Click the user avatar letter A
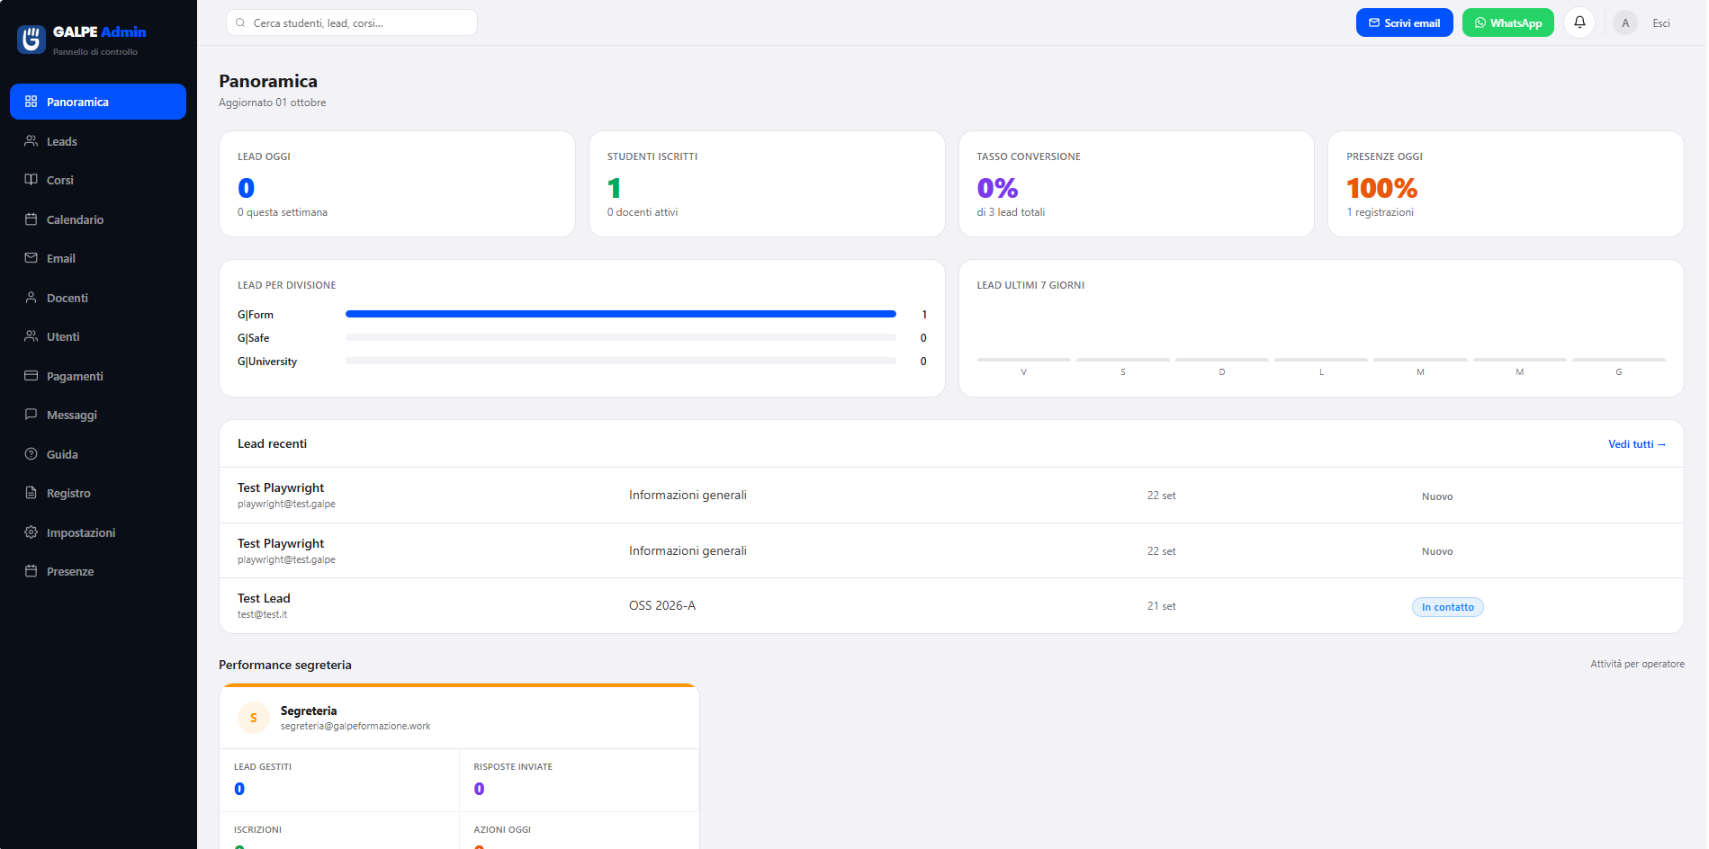 pyautogui.click(x=1625, y=23)
